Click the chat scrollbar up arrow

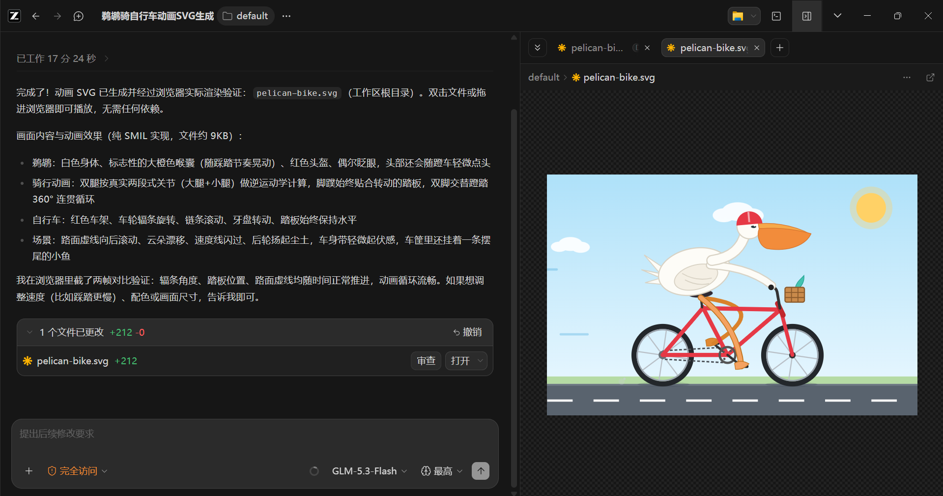click(x=514, y=37)
